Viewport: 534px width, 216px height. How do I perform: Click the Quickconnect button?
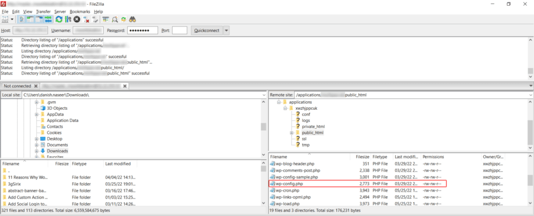[x=206, y=30]
